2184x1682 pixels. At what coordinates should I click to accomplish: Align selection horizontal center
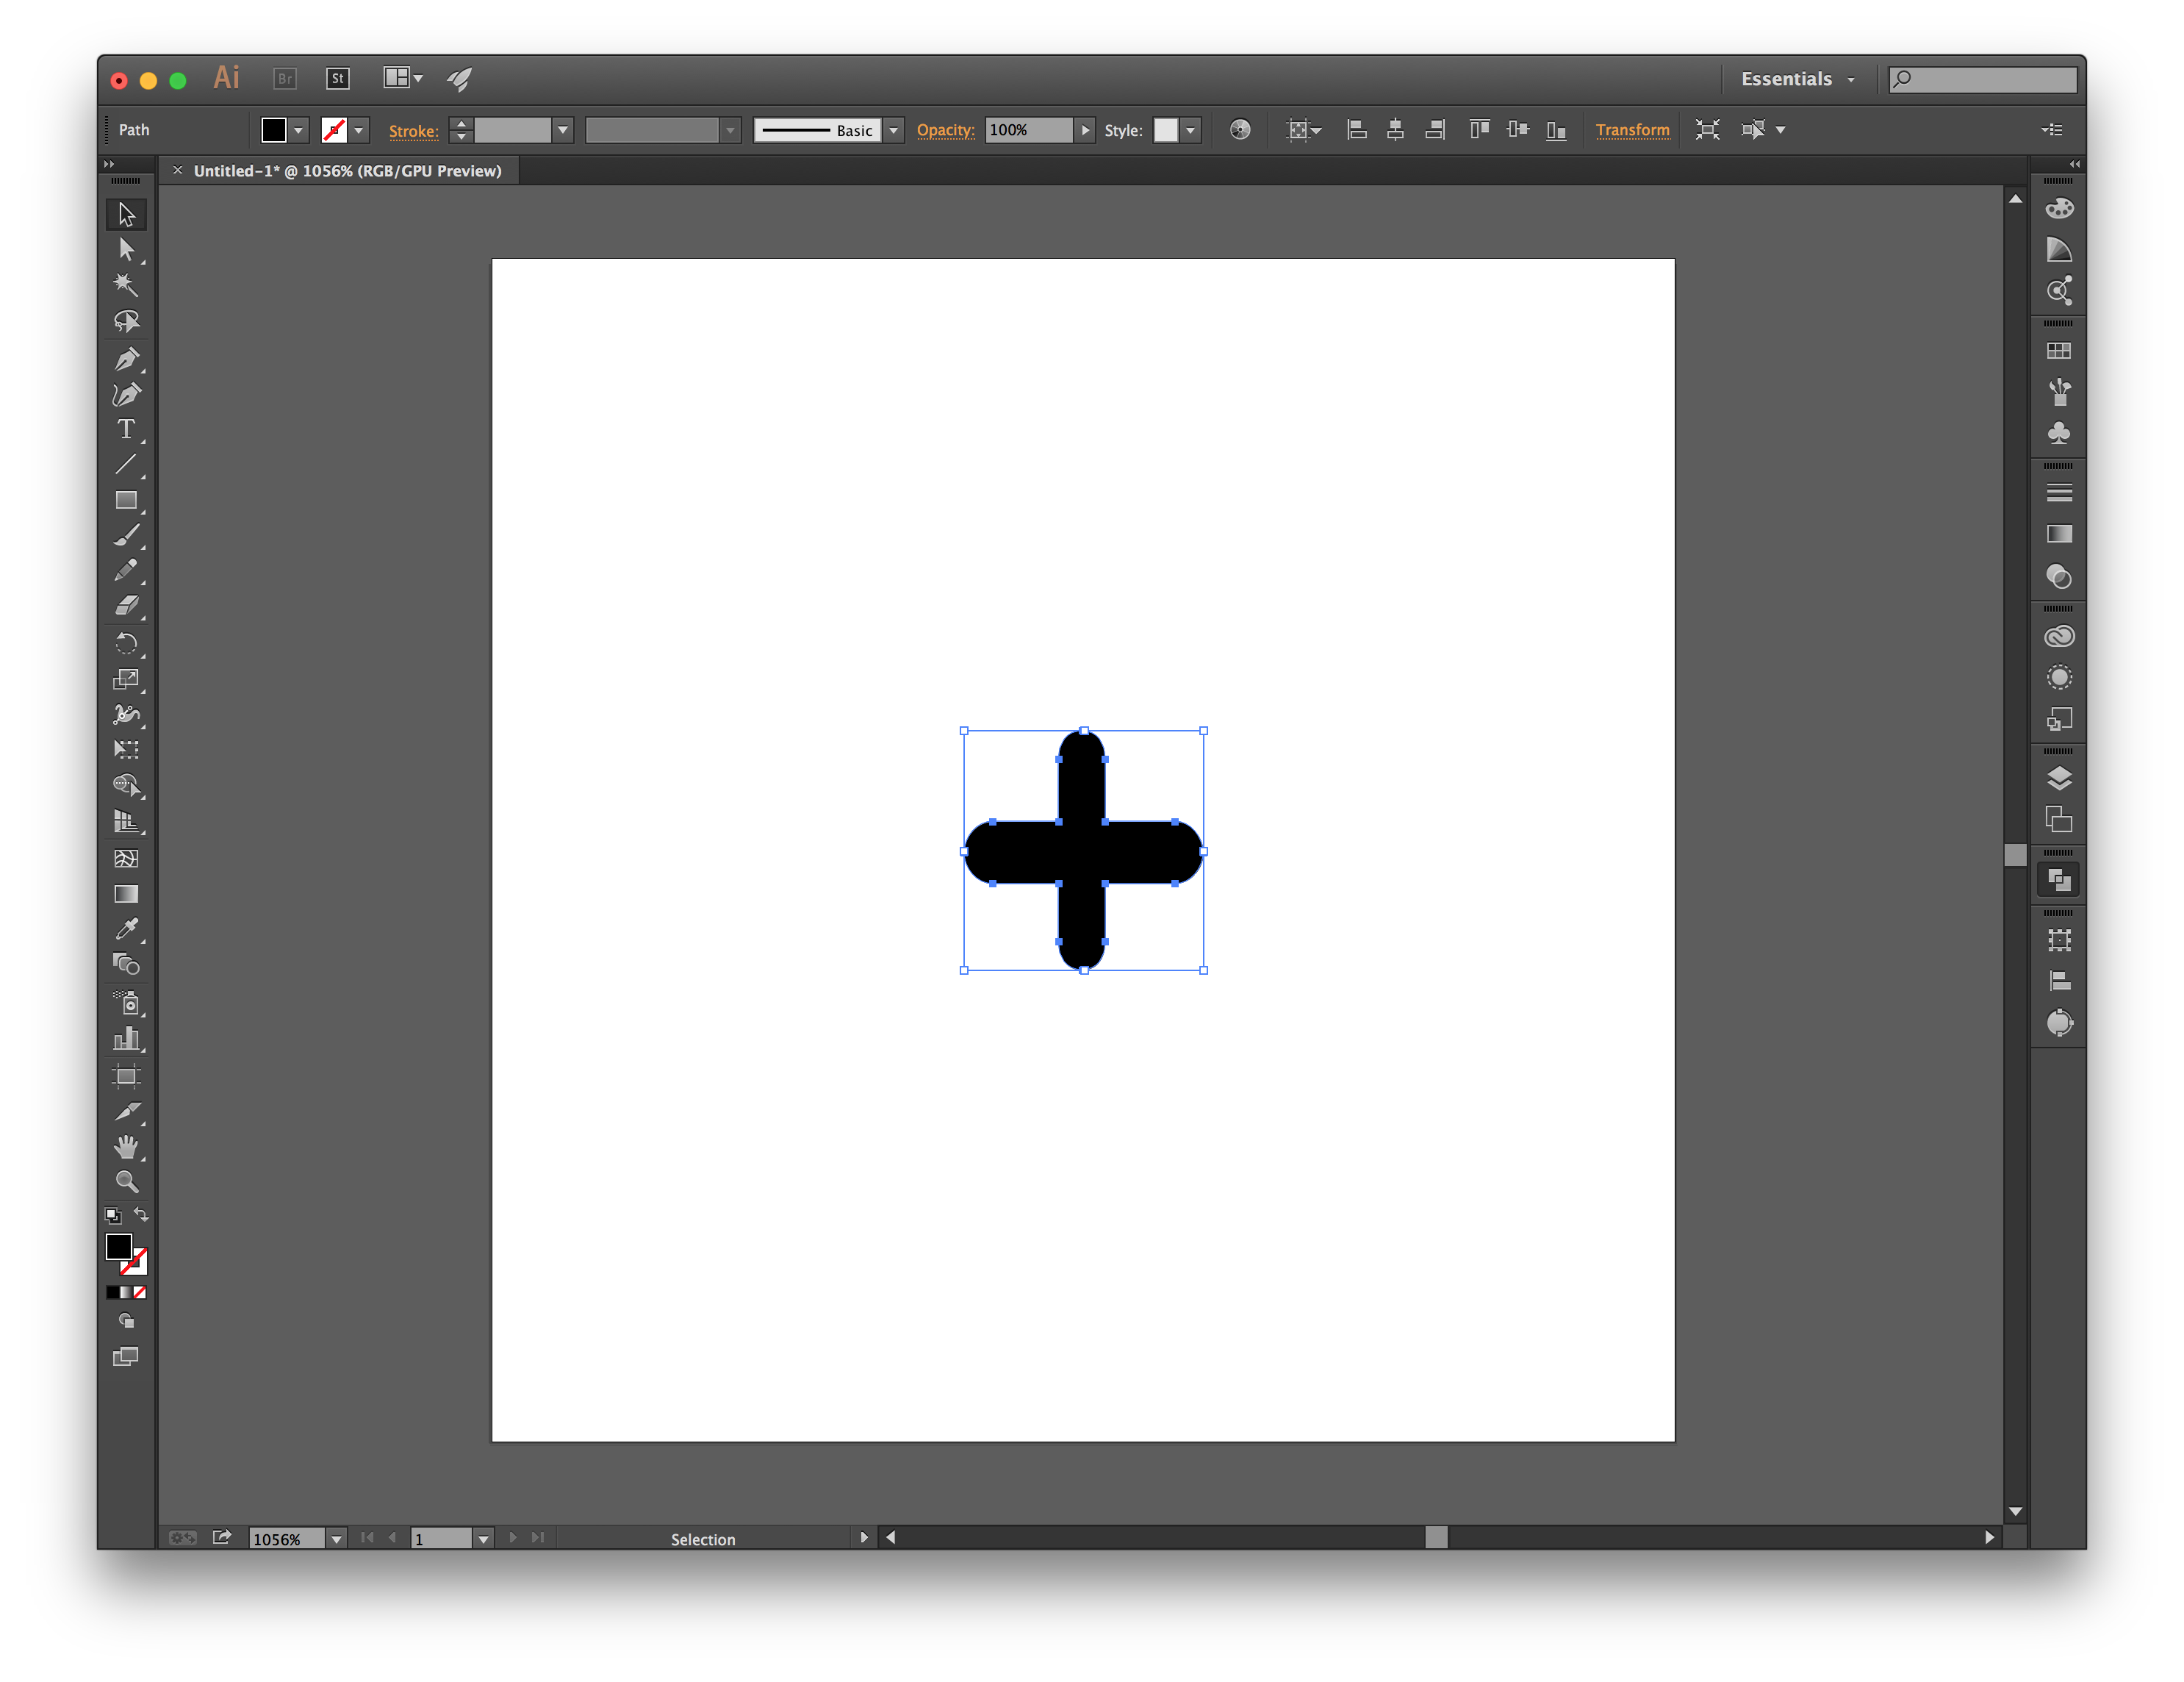click(x=1396, y=129)
